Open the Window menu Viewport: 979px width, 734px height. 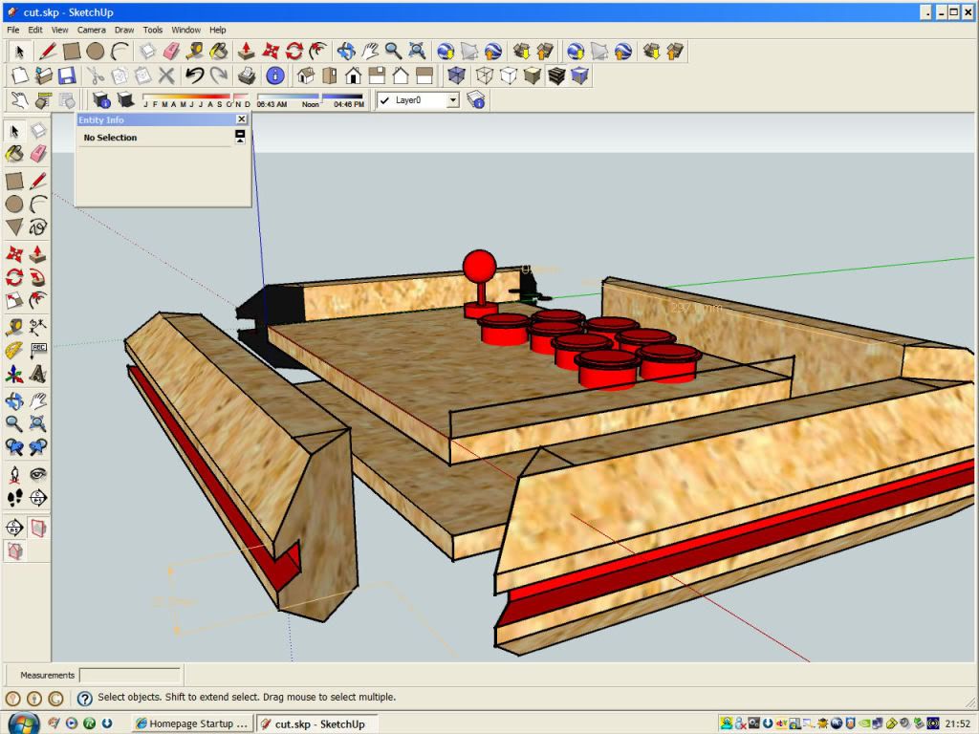click(x=186, y=30)
